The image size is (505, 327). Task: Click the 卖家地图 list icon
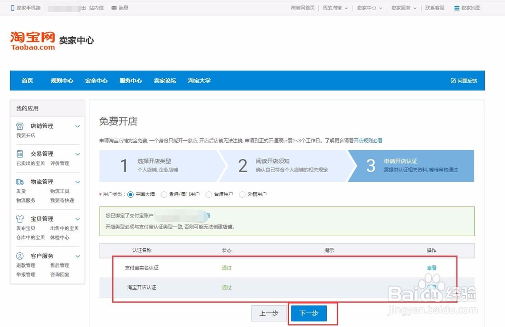[x=457, y=8]
